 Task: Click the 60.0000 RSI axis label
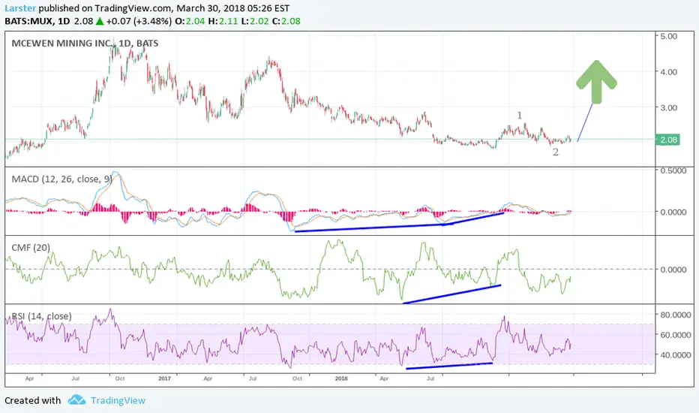[x=675, y=335]
